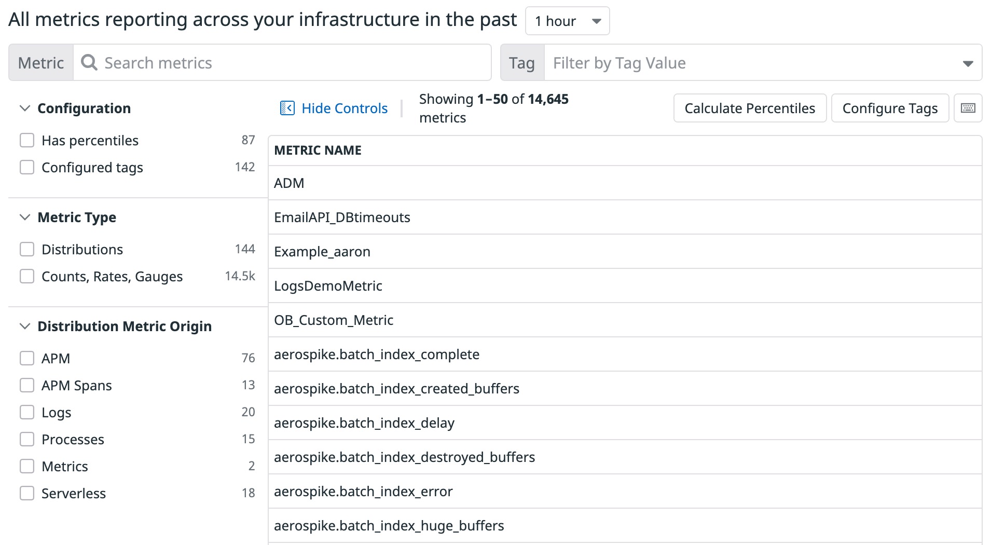Click the keyboard shortcuts icon button
This screenshot has width=991, height=545.
(x=968, y=108)
